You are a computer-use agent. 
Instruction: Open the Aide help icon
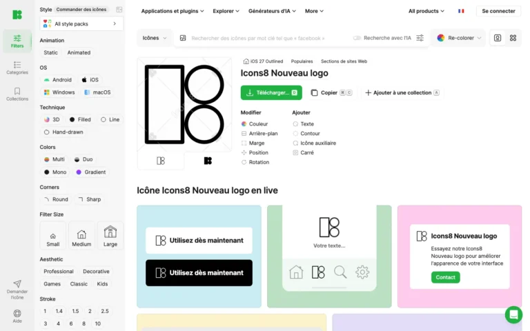[17, 317]
